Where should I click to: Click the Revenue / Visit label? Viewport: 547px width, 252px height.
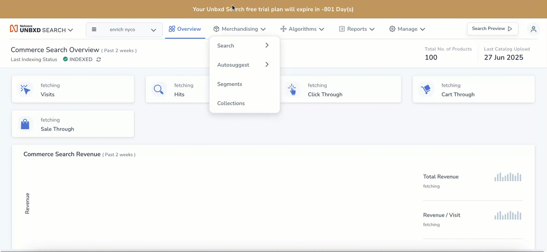442,215
